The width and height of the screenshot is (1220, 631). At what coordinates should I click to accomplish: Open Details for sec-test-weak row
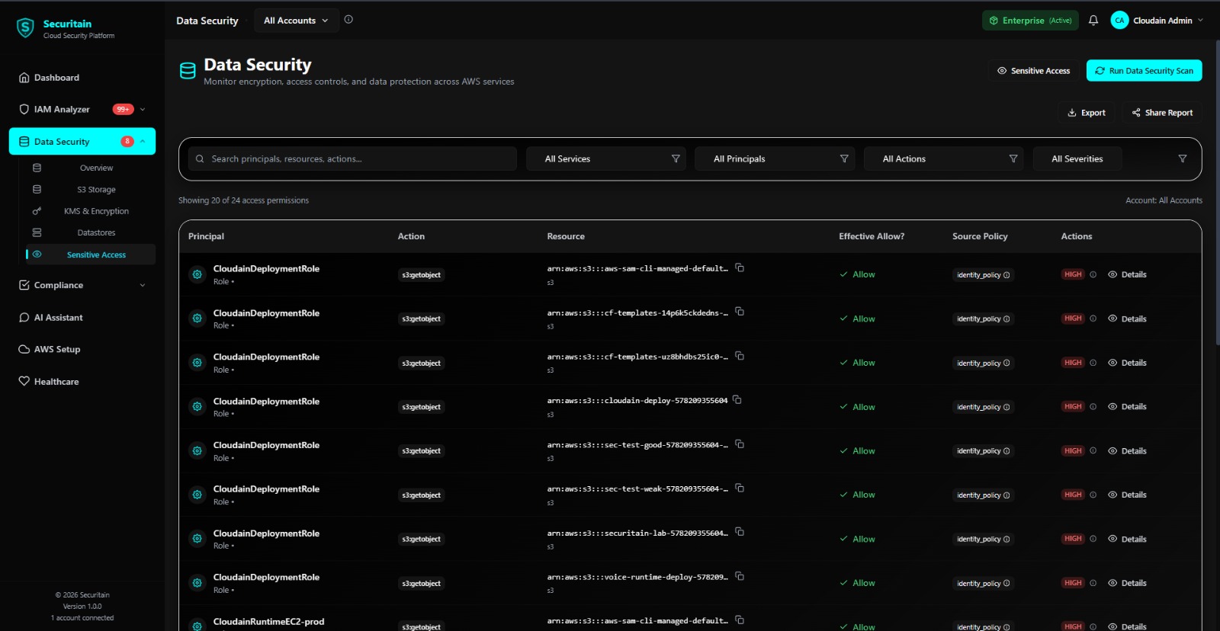click(x=1127, y=495)
